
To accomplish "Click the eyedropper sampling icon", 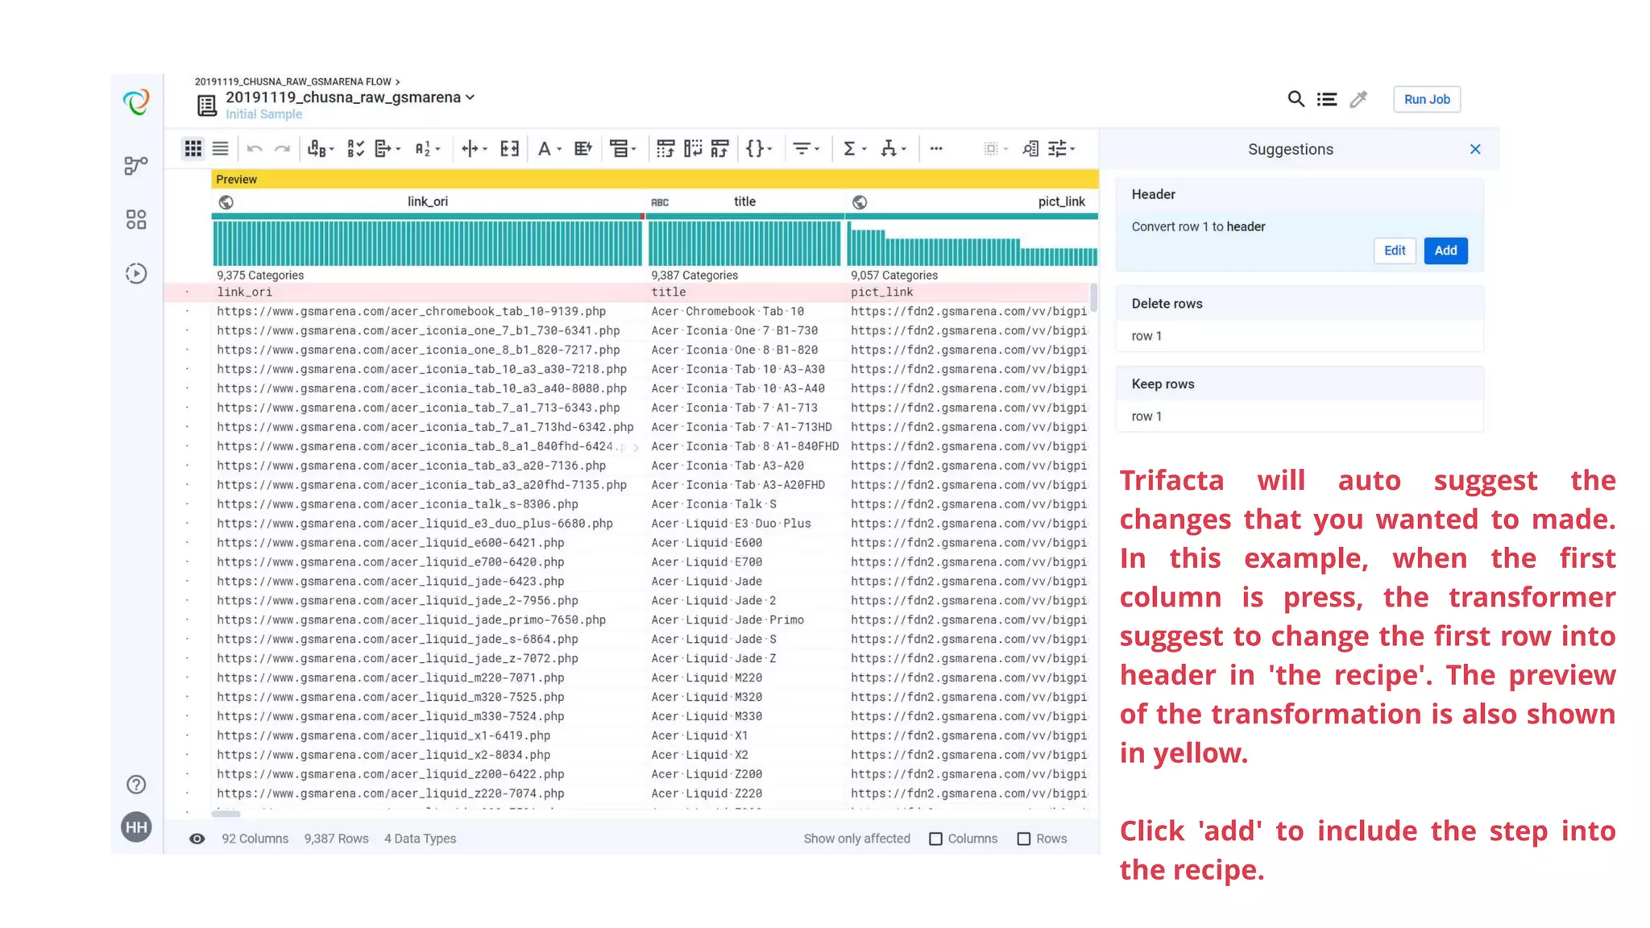I will click(1358, 99).
